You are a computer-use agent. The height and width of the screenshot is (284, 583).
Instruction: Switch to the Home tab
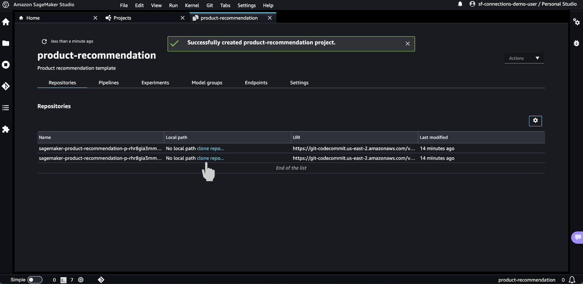click(x=58, y=18)
